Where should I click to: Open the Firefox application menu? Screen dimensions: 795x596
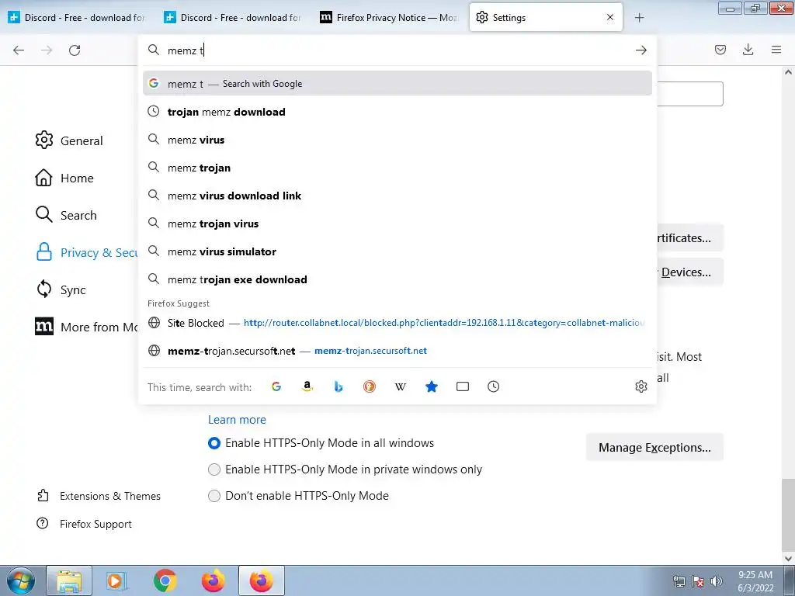coord(776,50)
